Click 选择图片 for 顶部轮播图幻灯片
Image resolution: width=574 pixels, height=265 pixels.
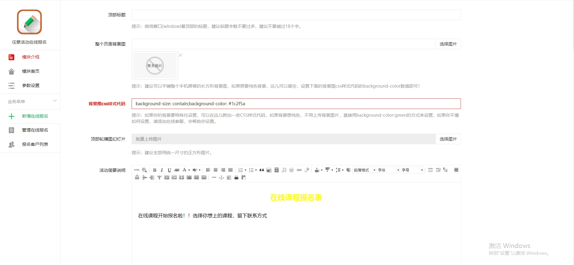pos(448,139)
